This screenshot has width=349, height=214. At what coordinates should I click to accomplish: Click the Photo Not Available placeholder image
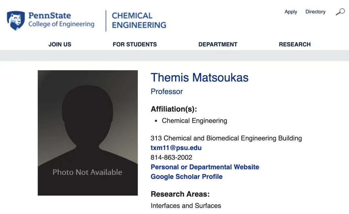88,133
